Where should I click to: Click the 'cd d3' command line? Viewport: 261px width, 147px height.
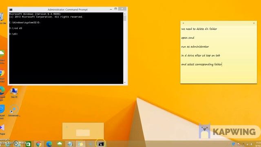point(15,28)
